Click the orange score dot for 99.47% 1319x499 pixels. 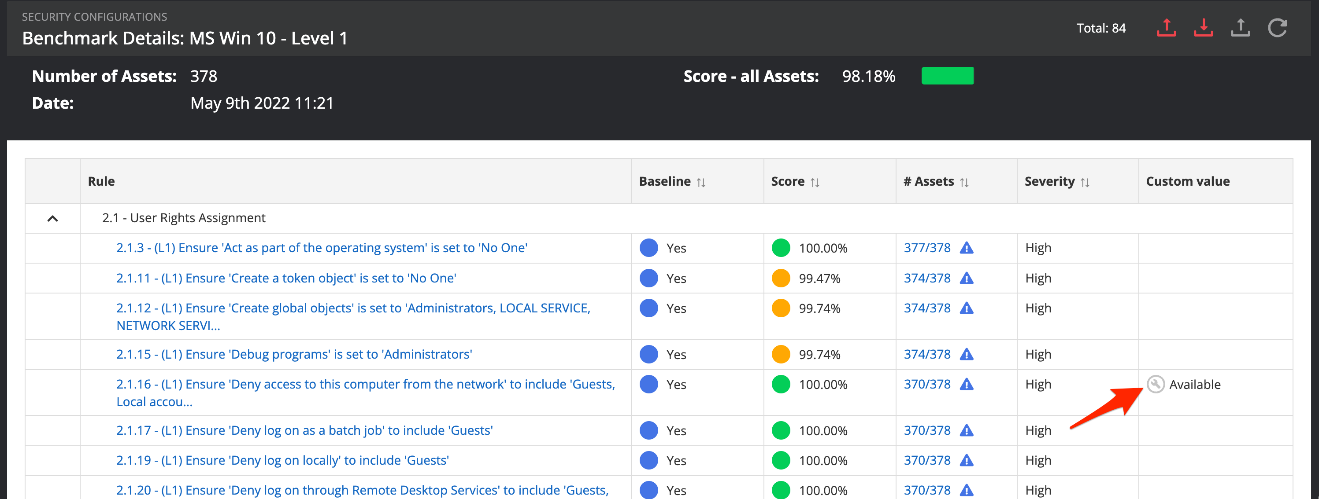(781, 278)
